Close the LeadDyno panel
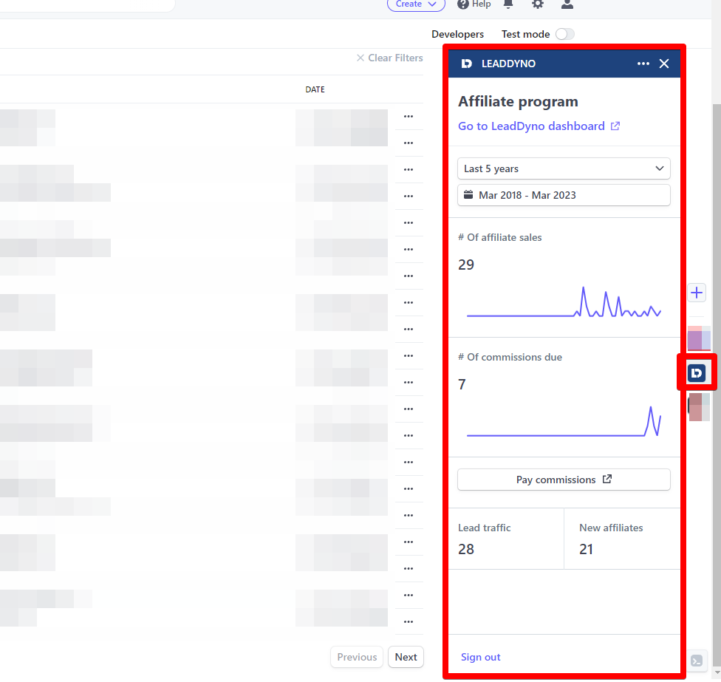Viewport: 721px width, 682px height. point(664,64)
